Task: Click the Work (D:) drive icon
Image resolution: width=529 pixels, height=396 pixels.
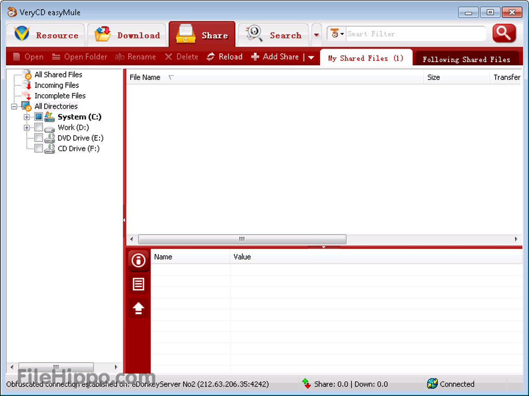Action: point(50,128)
